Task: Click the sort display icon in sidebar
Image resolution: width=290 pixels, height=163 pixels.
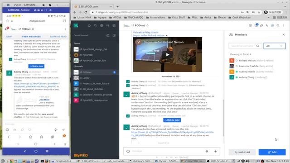Action: [x=108, y=25]
